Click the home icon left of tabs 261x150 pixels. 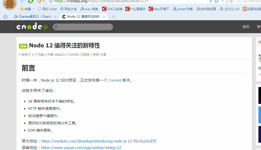point(5,17)
